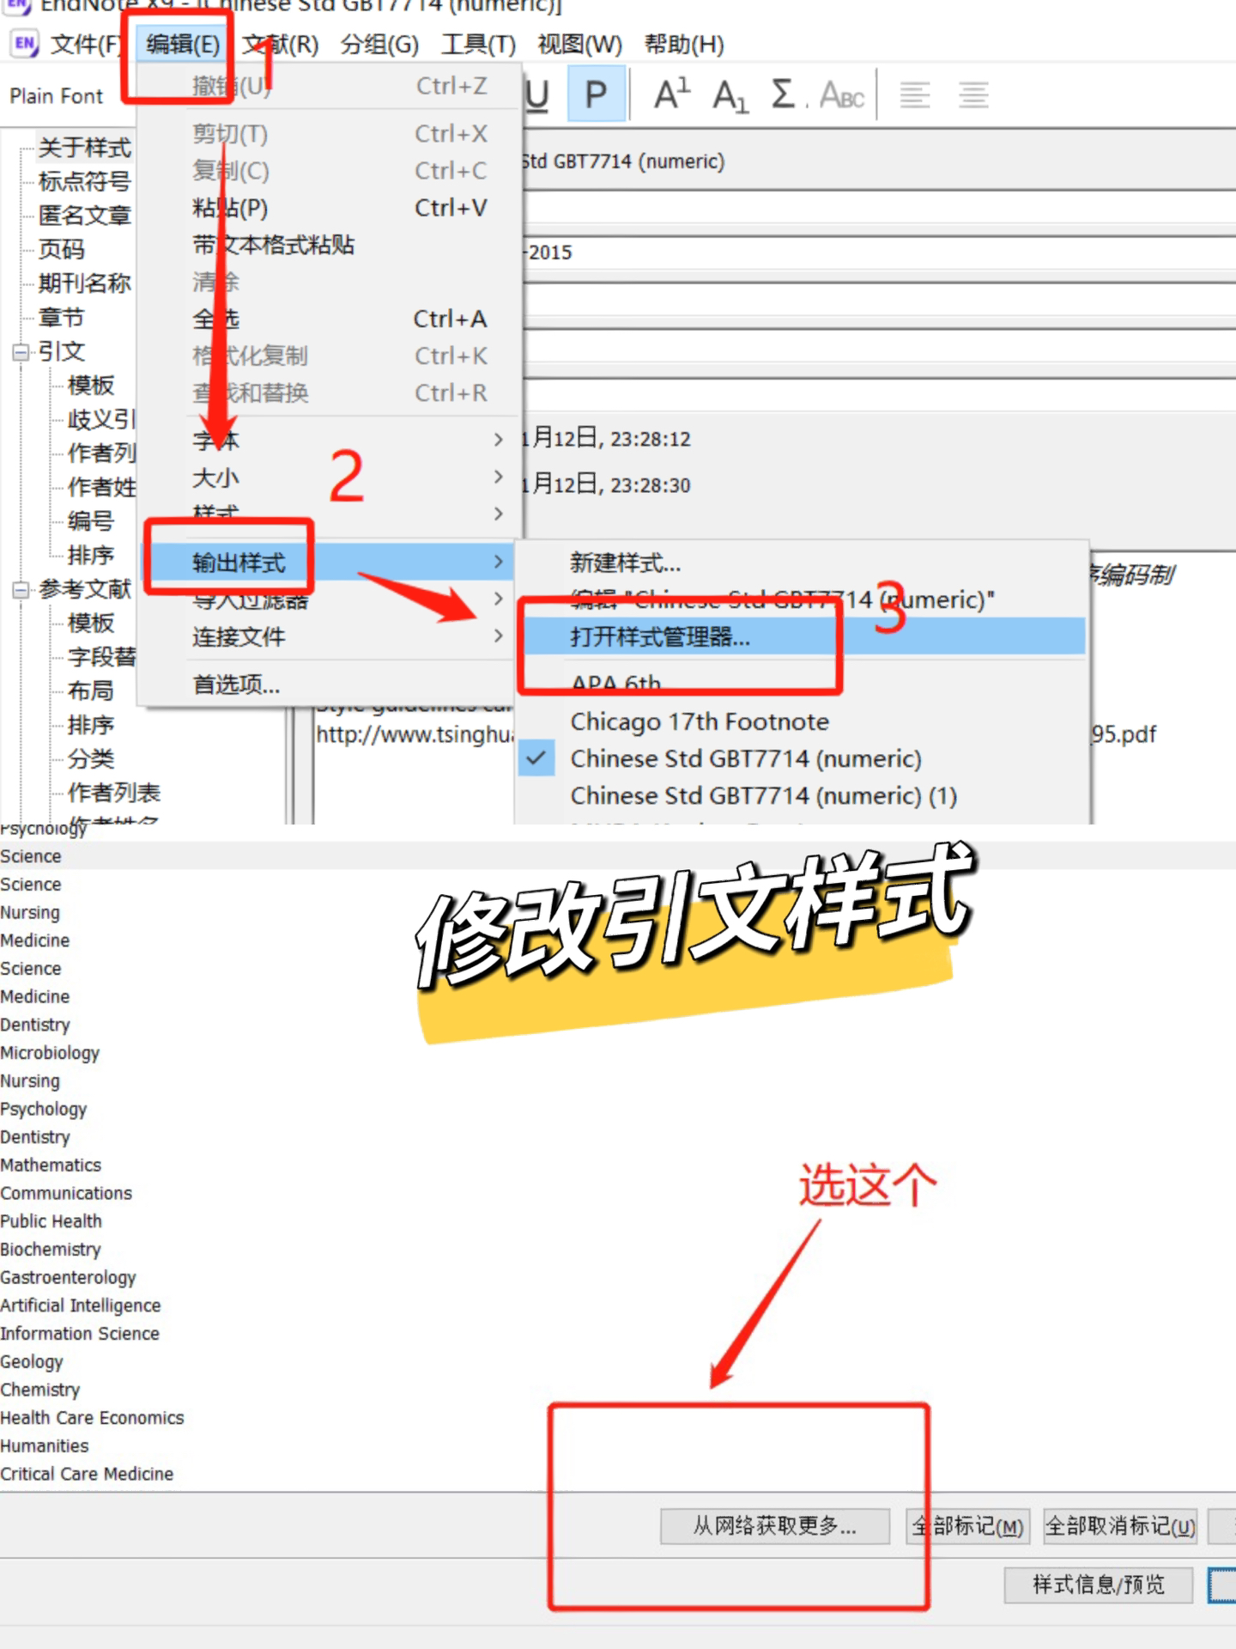The width and height of the screenshot is (1236, 1649).
Task: Toggle checked Chinese Std GBT7714 (numeric) style
Action: 803,758
